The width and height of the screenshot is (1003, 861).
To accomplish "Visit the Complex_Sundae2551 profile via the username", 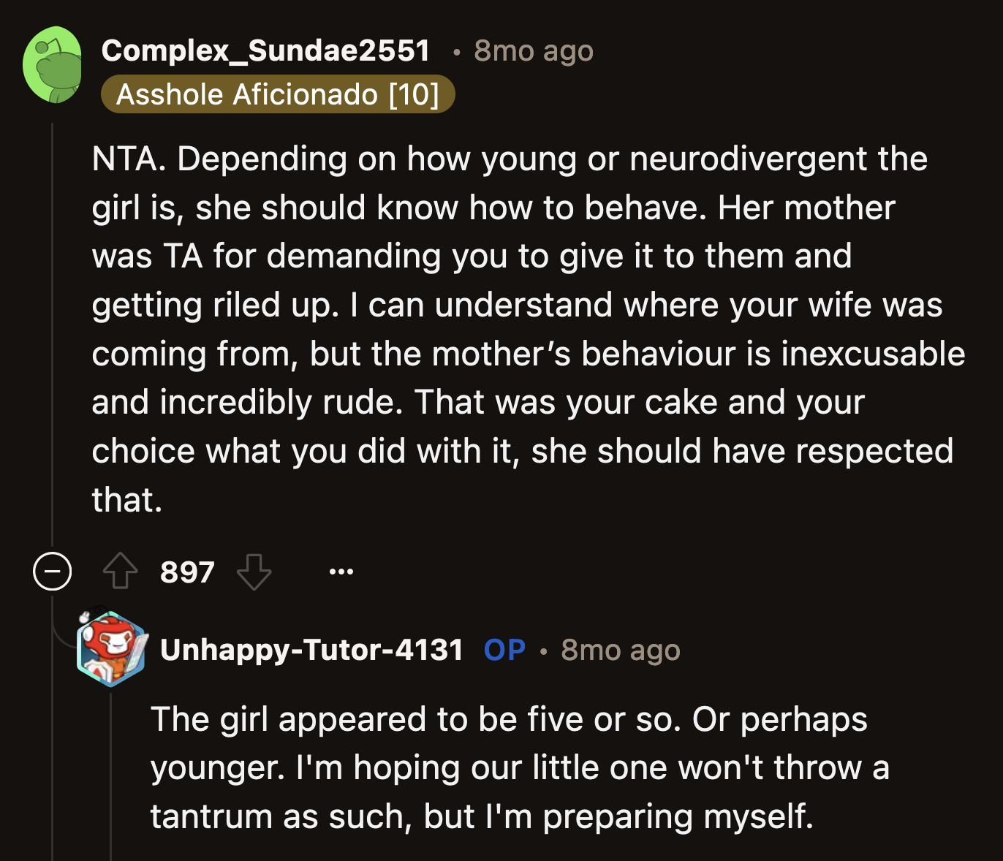I will tap(265, 50).
